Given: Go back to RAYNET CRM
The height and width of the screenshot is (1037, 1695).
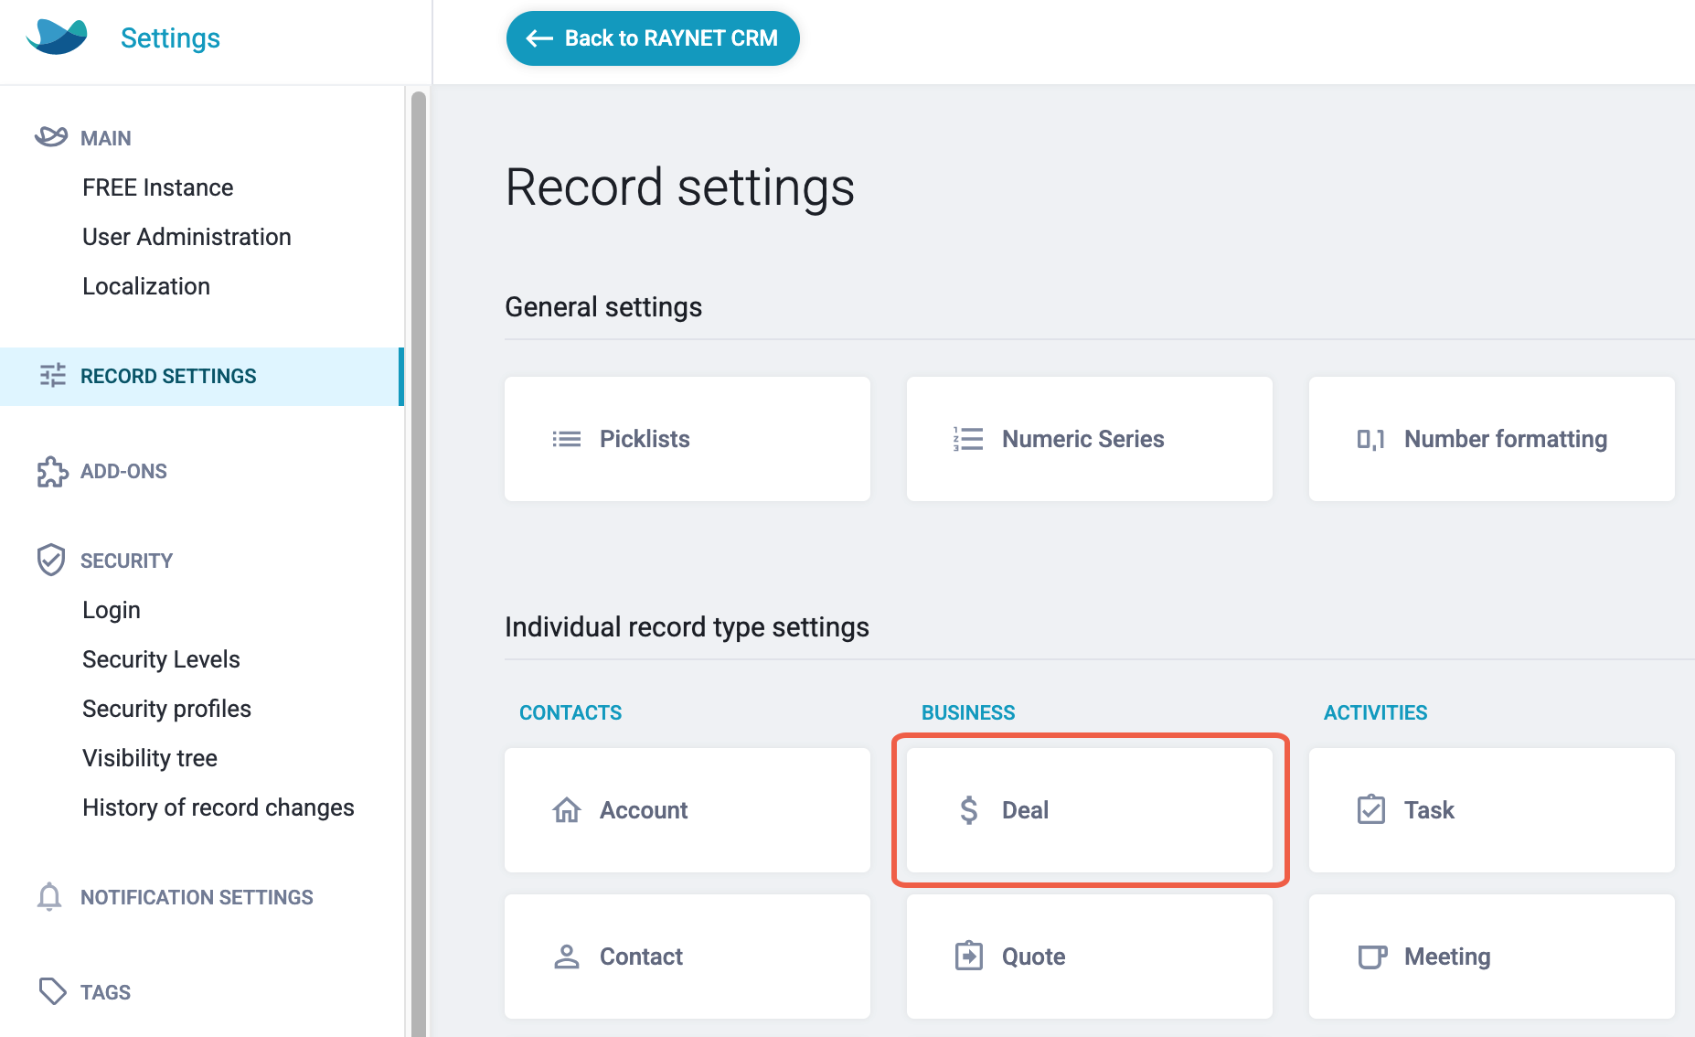Looking at the screenshot, I should pos(653,38).
